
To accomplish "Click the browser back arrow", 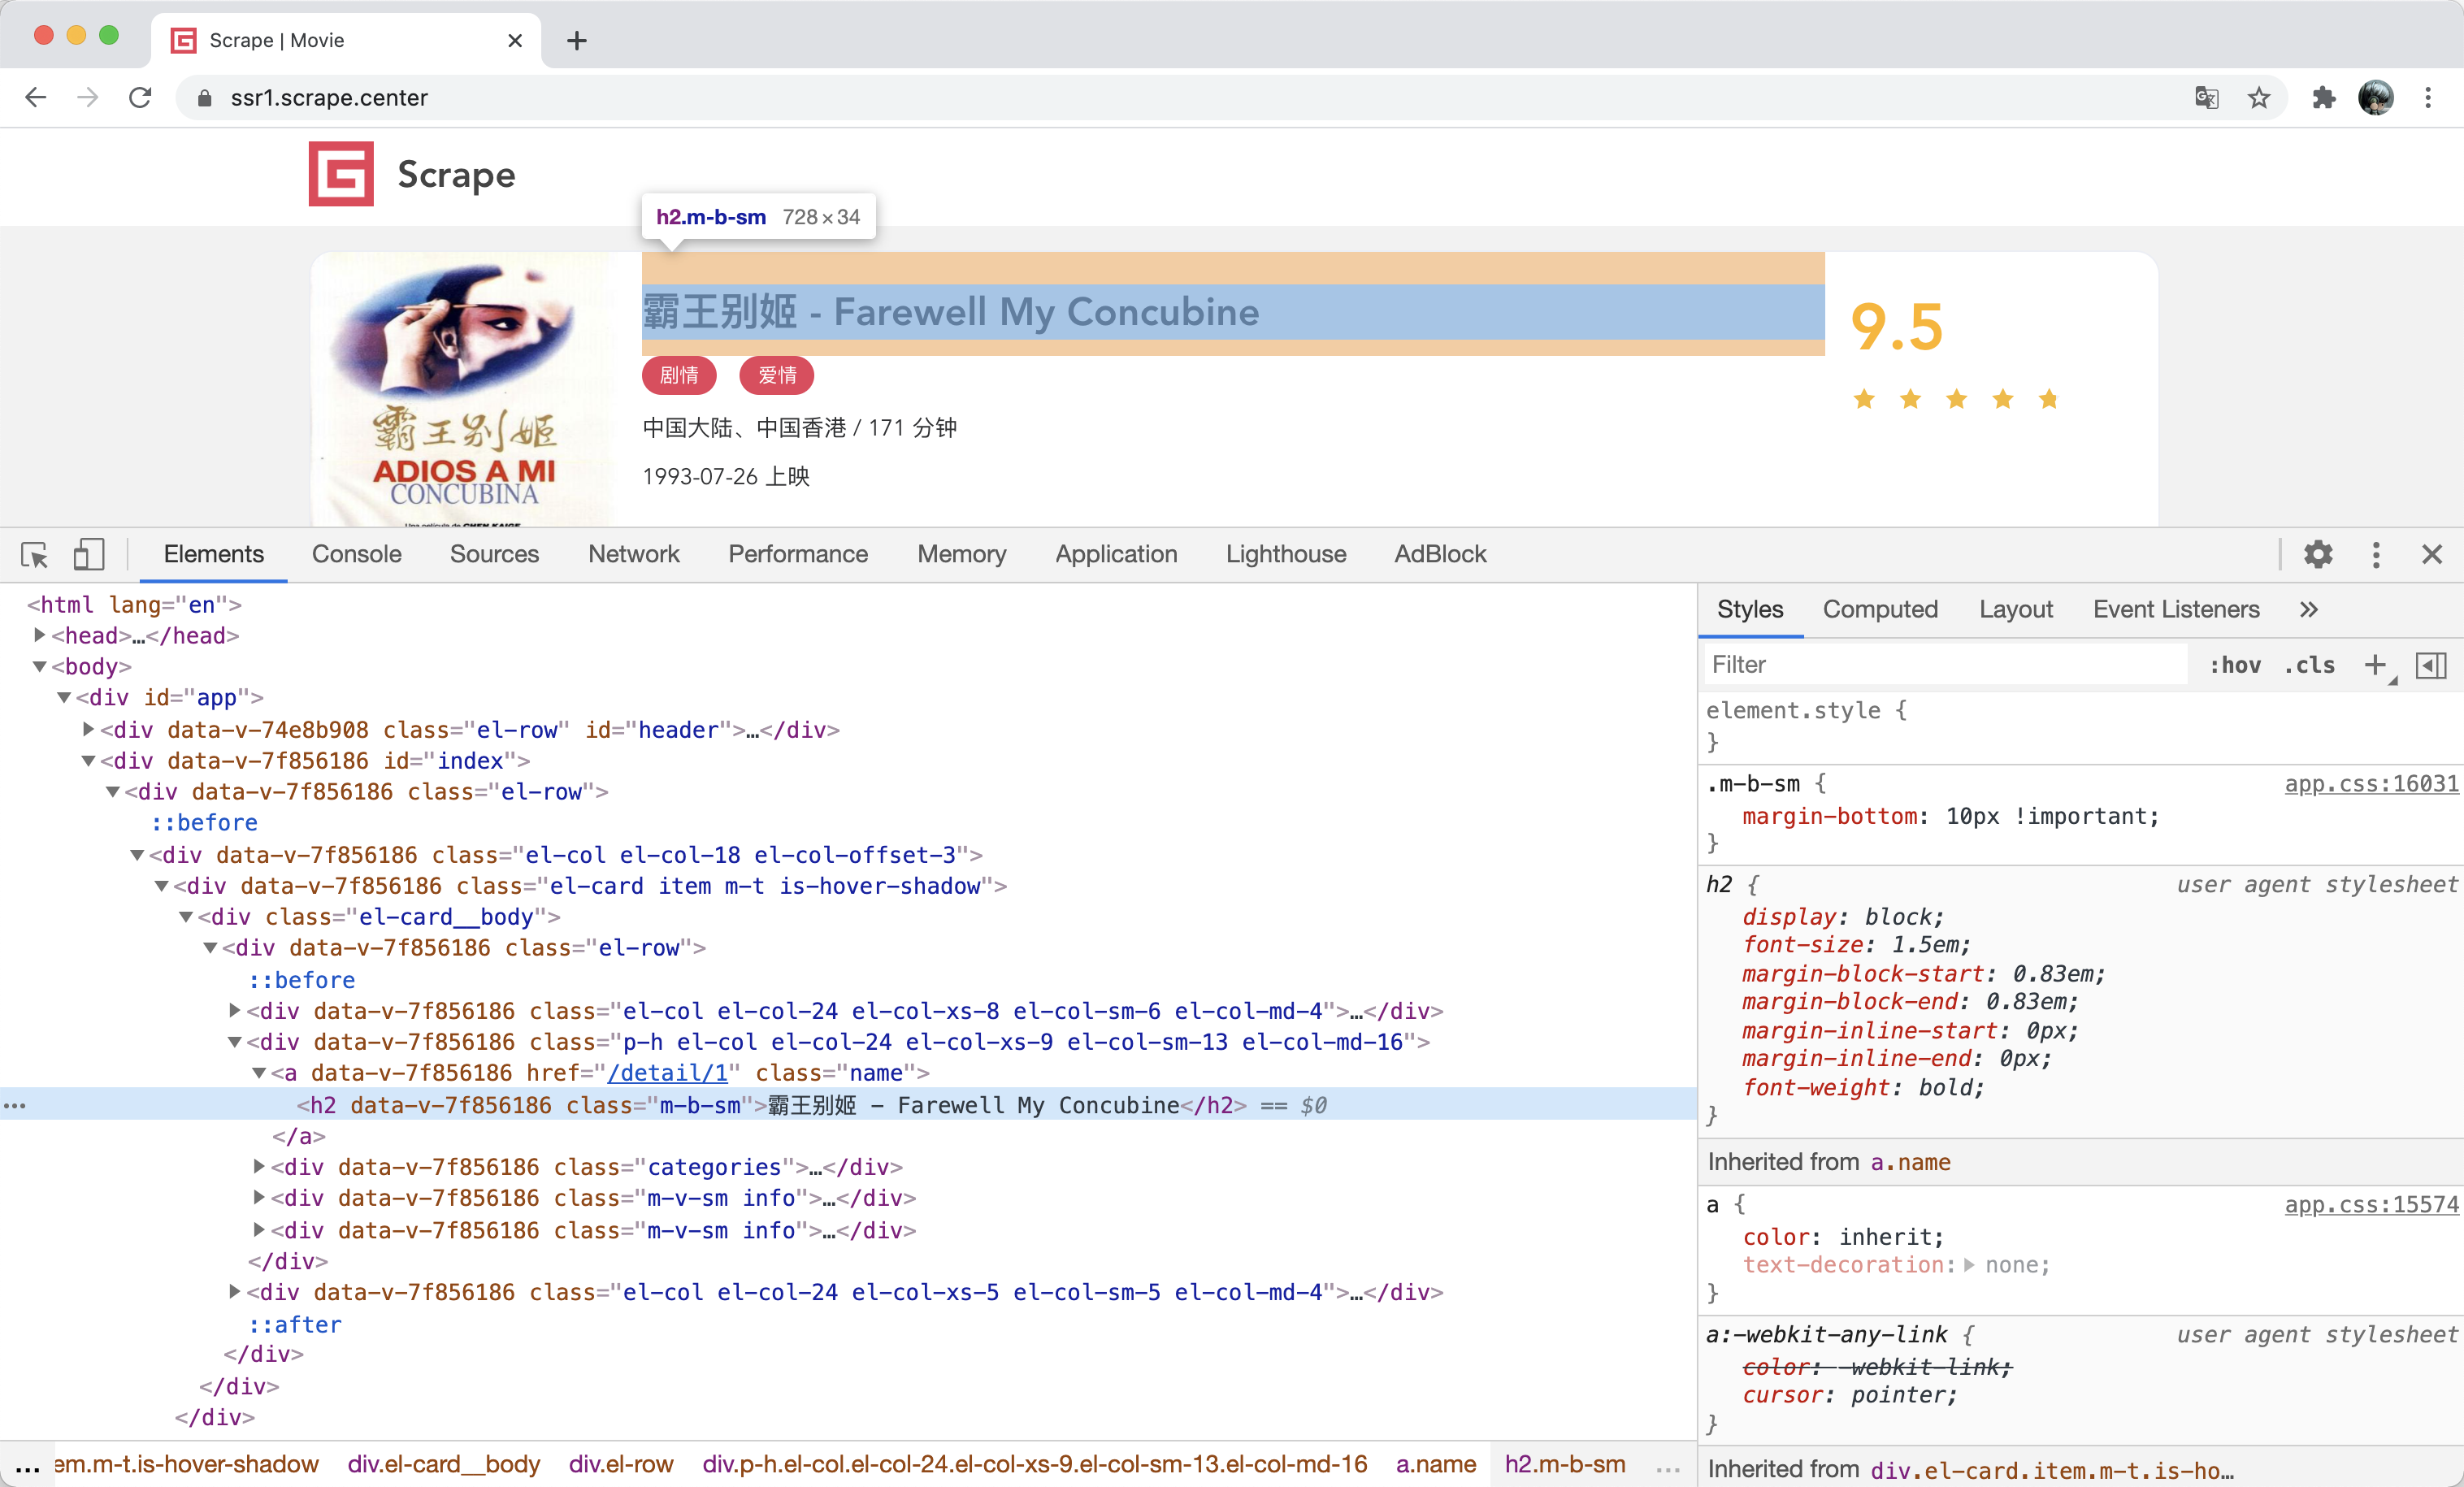I will click(x=36, y=97).
